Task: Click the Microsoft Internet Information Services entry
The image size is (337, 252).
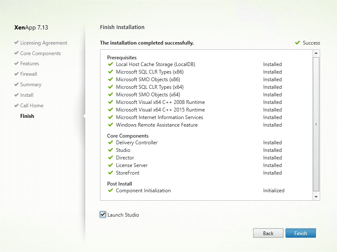Action: point(159,117)
